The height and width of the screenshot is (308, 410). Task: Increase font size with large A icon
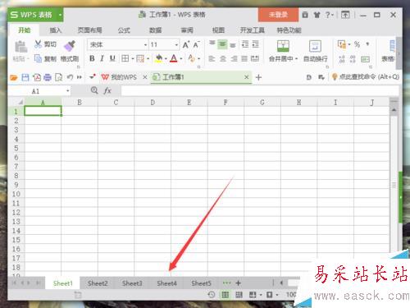point(186,44)
